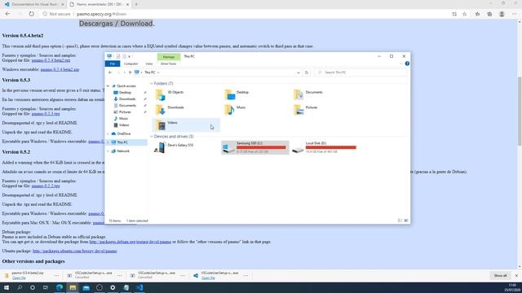This screenshot has height=293, width=522.
Task: Reload the browser page
Action: pyautogui.click(x=32, y=14)
